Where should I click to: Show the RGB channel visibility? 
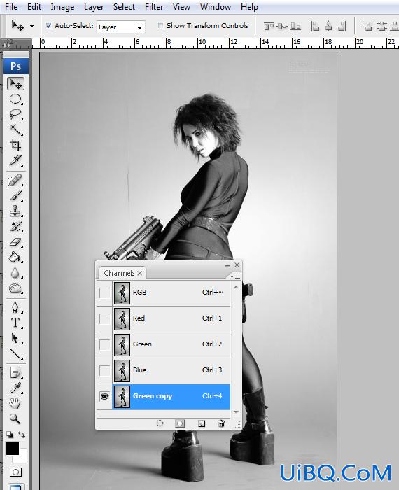pos(104,293)
